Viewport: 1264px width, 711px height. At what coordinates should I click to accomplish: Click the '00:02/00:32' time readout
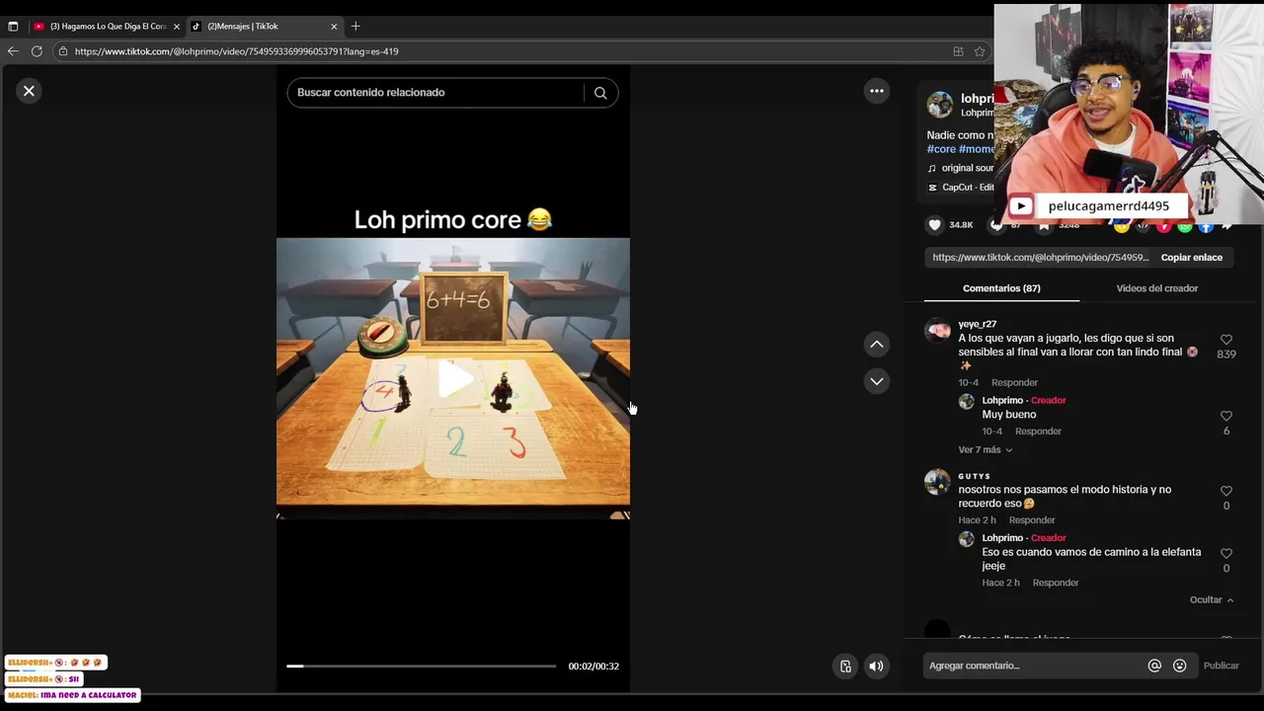[593, 667]
